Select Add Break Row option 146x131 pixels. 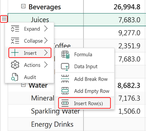click(85, 79)
